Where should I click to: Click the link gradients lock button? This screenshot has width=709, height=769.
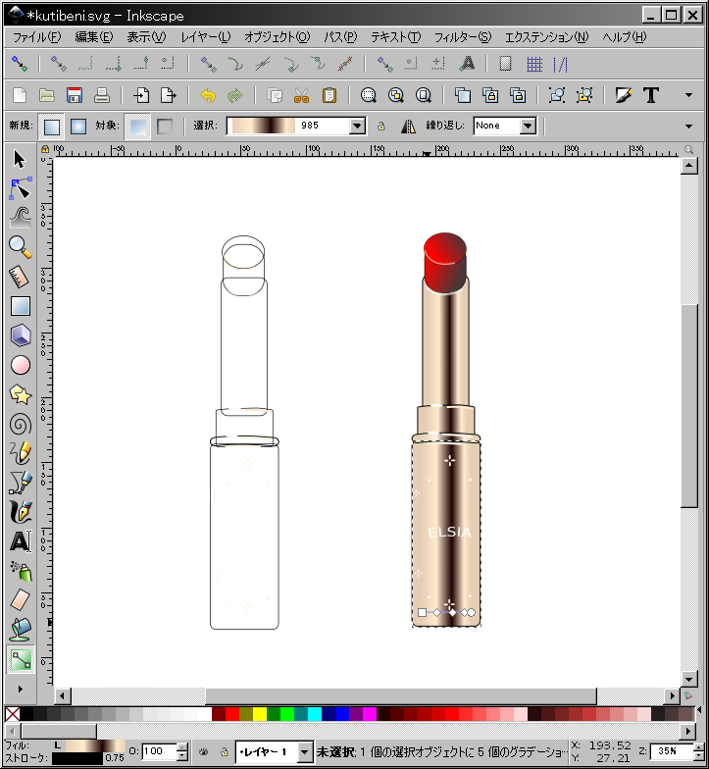[380, 127]
